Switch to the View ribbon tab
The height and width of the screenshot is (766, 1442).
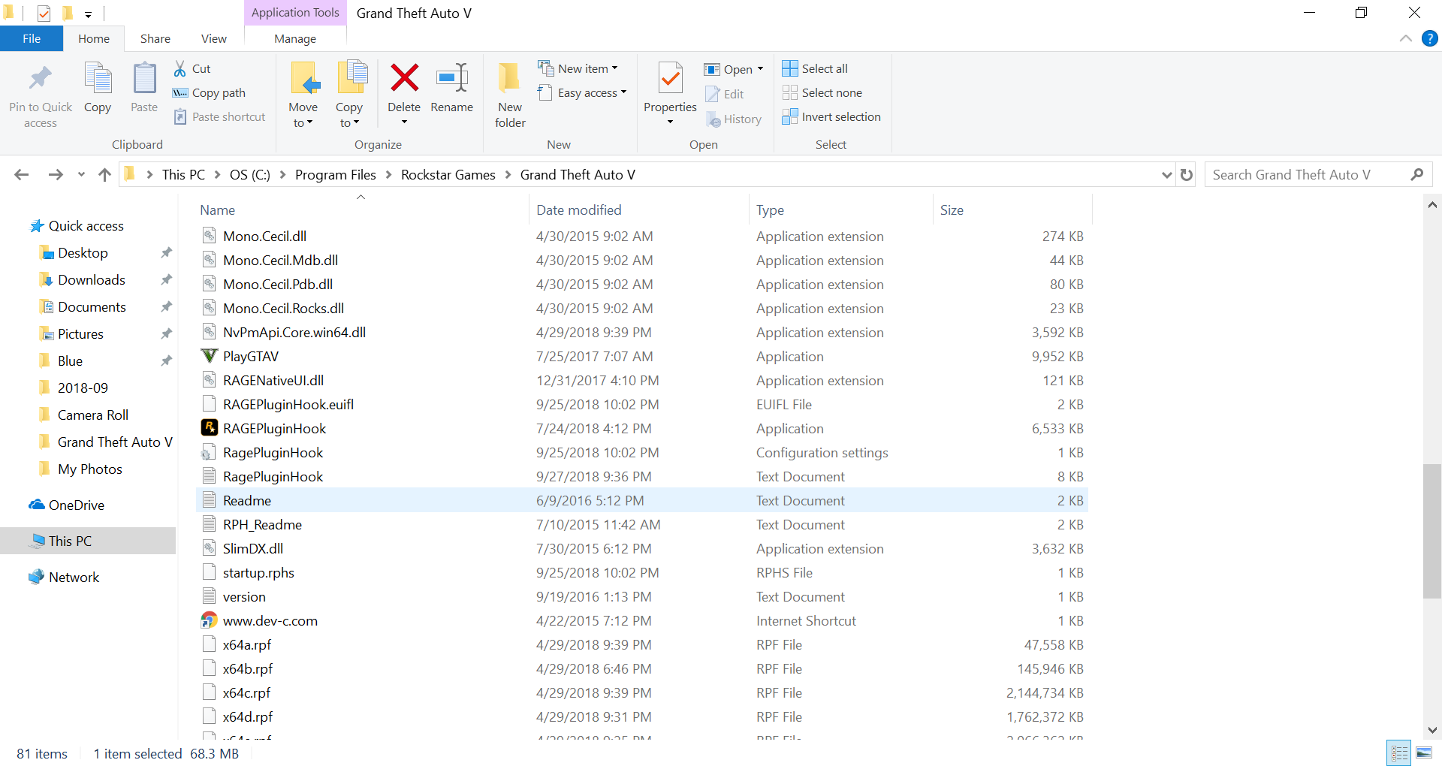[213, 39]
